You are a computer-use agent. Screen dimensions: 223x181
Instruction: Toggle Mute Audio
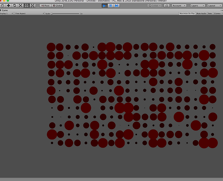click(201, 13)
